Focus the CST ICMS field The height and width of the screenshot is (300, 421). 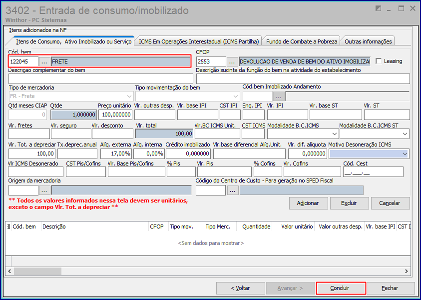click(x=254, y=133)
